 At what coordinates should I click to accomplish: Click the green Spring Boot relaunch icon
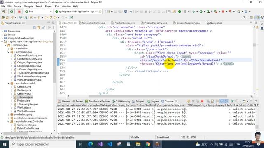click(x=180, y=12)
